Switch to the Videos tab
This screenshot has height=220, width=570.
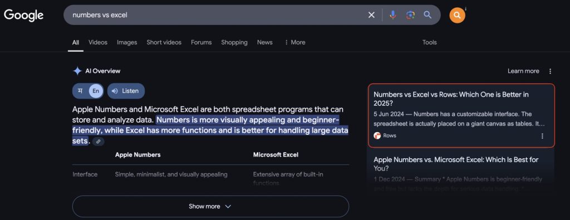coord(98,42)
